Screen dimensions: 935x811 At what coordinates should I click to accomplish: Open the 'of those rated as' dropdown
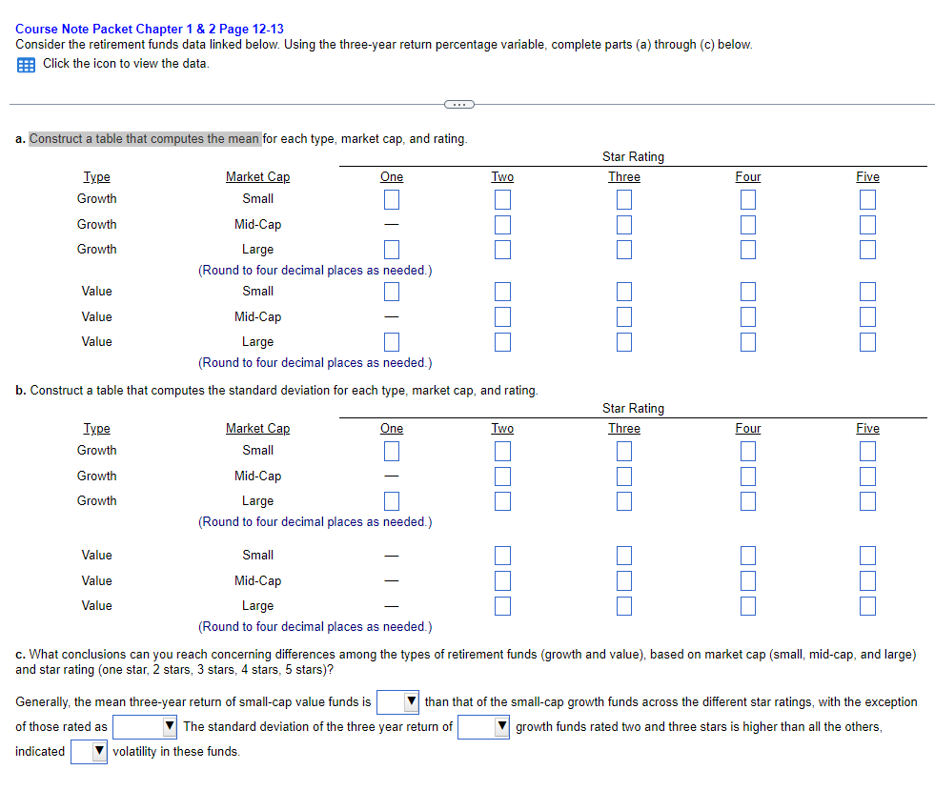point(145,727)
